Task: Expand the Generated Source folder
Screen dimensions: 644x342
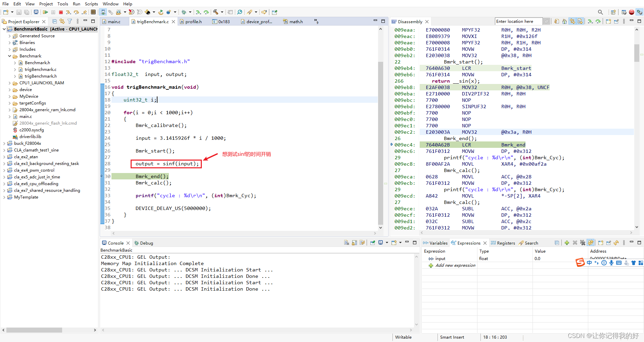Action: (x=9, y=36)
